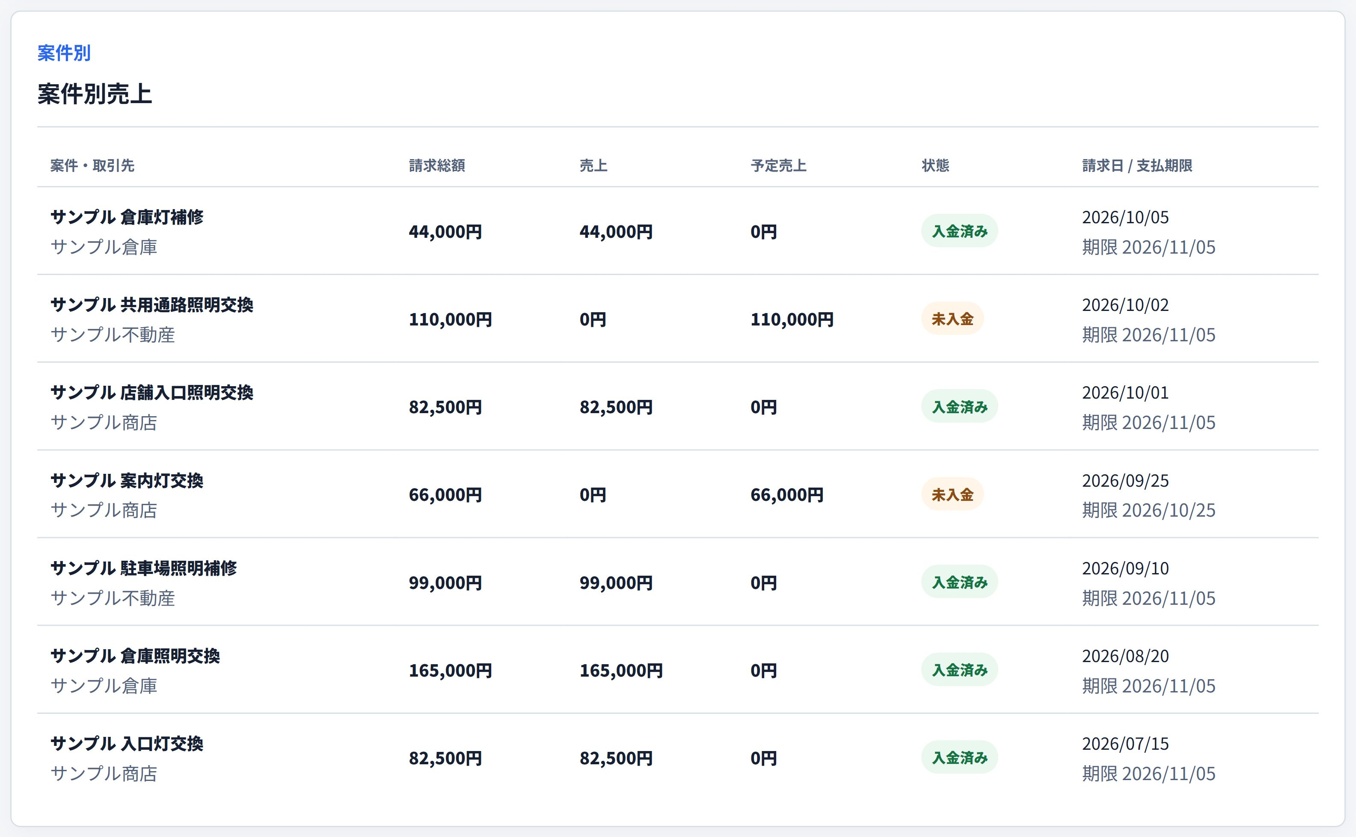
Task: Click the 案件別 breadcrumb label
Action: pos(64,53)
